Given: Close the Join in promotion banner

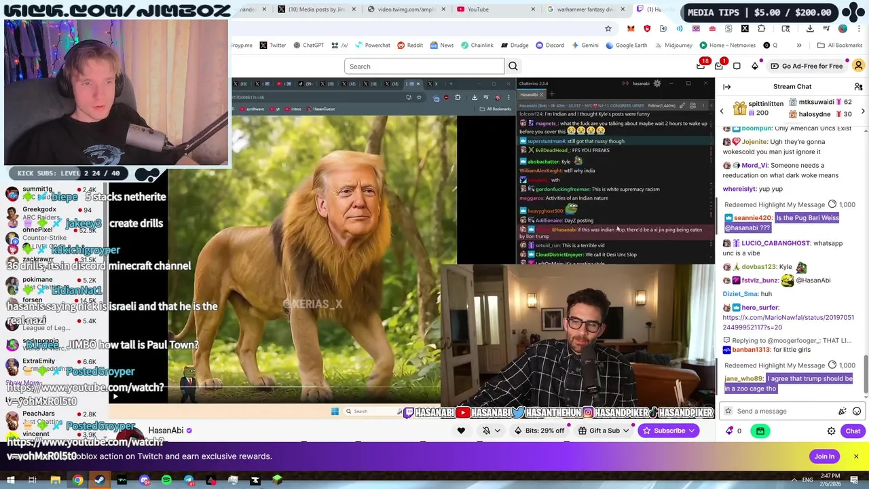Looking at the screenshot, I should [x=856, y=456].
